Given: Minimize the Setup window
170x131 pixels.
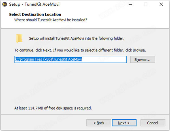Looking at the screenshot, I should [x=132, y=5].
